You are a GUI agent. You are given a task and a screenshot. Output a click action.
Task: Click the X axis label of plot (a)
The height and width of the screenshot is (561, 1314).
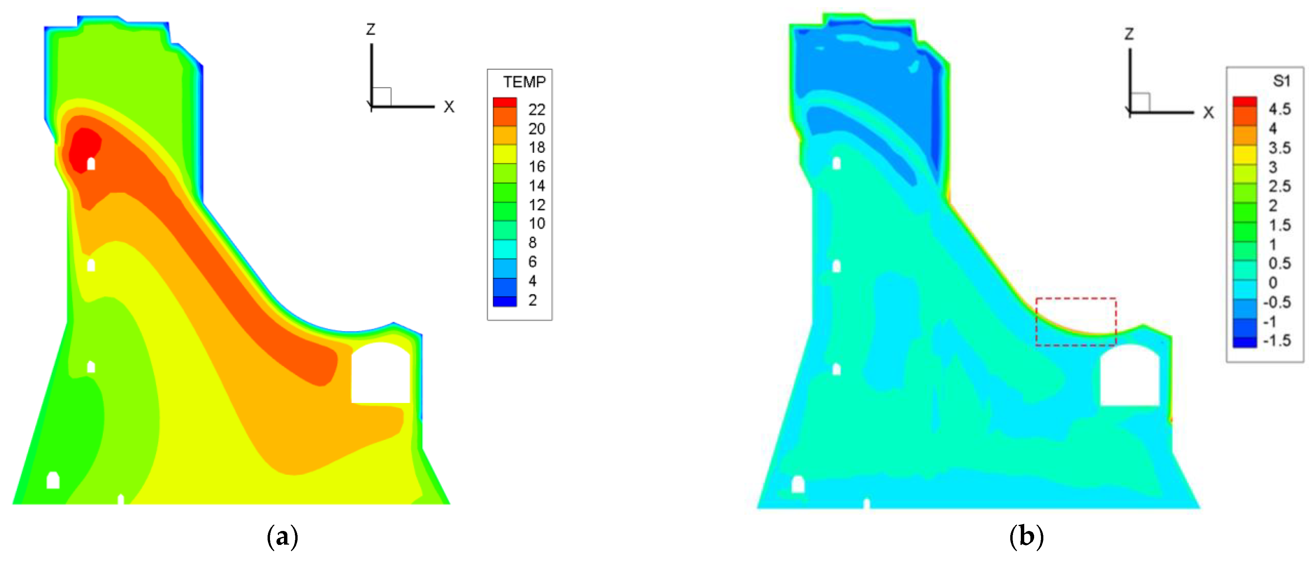tap(449, 106)
